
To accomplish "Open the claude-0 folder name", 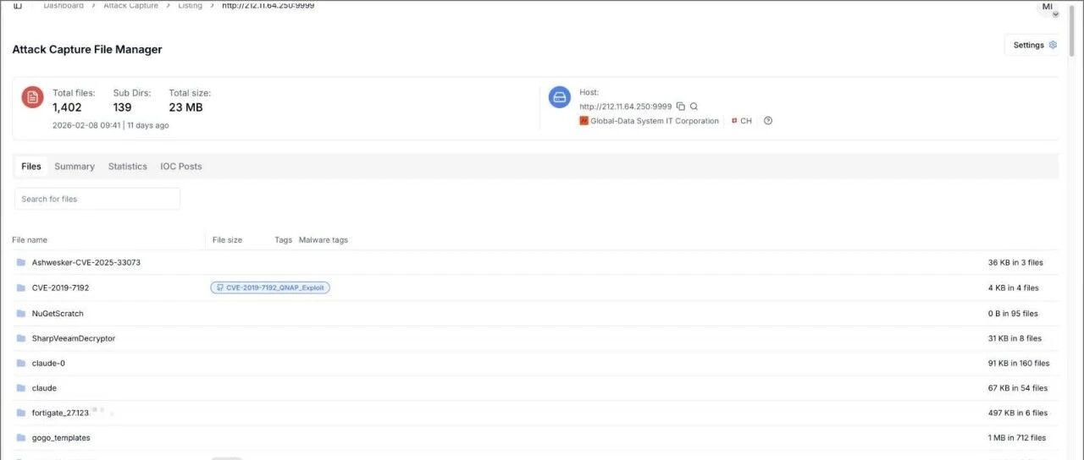I will click(48, 363).
